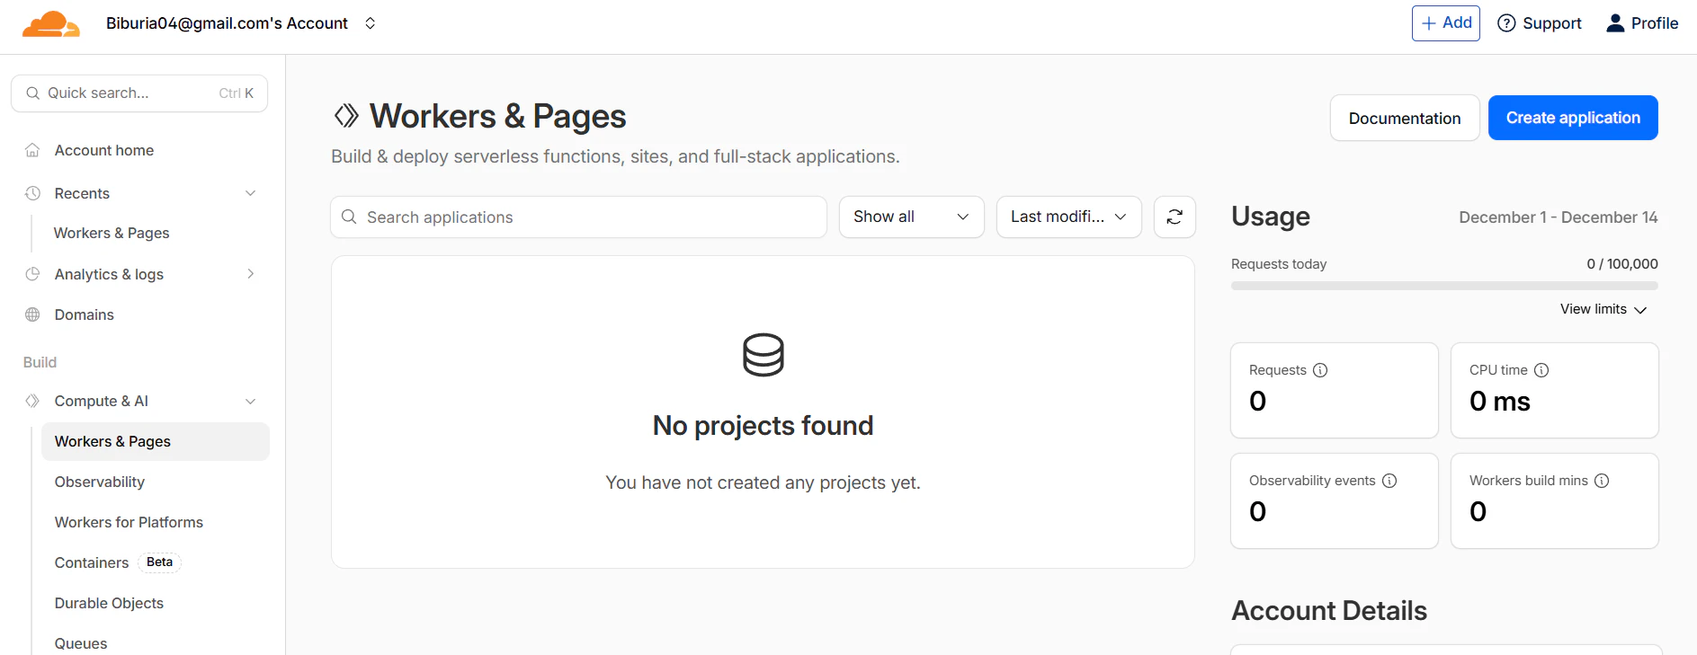
Task: Open Observability in the sidebar
Action: click(x=100, y=482)
